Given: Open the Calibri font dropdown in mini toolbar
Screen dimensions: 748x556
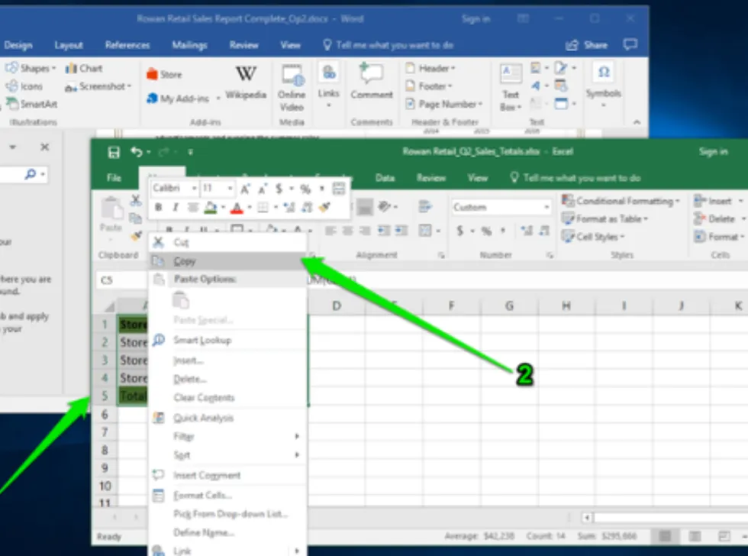Looking at the screenshot, I should (174, 189).
